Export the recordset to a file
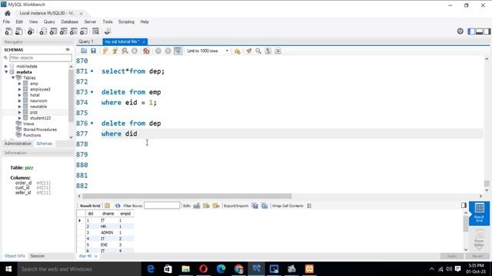 tap(255, 205)
